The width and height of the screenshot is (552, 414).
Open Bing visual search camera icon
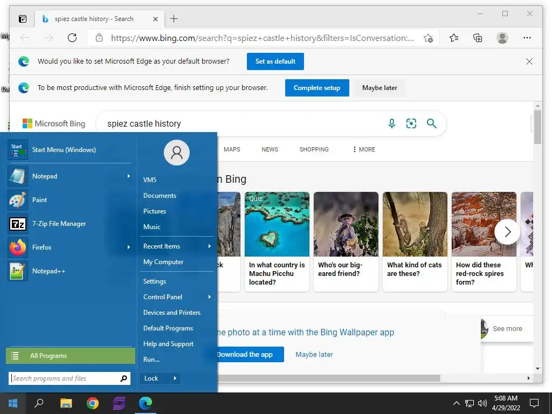click(x=411, y=123)
